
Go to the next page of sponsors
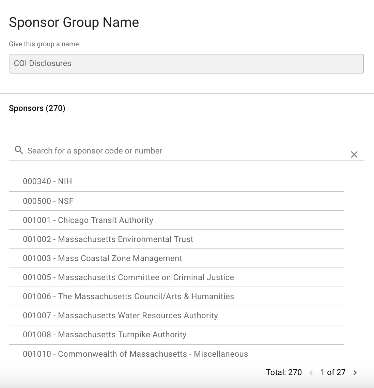tap(355, 373)
